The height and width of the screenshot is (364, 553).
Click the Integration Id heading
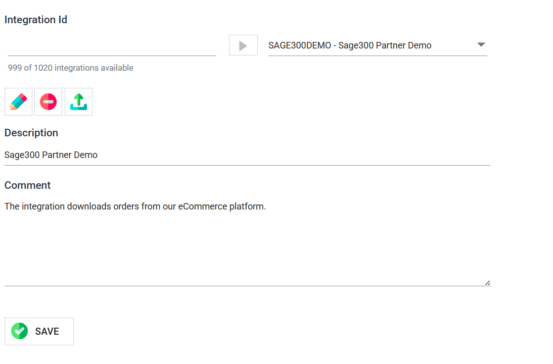(35, 20)
